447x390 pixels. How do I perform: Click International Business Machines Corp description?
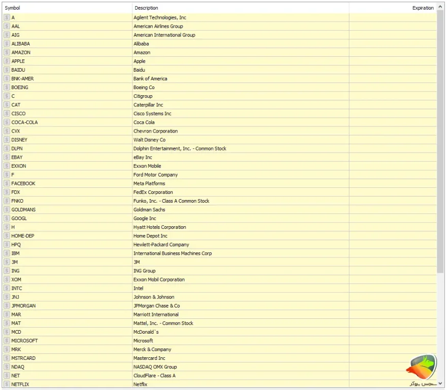(173, 253)
